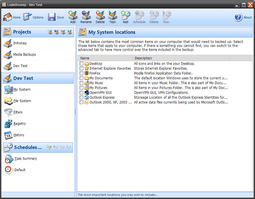The image size is (255, 199).
Task: Select the Dev Test project in Projects list
Action: pyautogui.click(x=38, y=66)
